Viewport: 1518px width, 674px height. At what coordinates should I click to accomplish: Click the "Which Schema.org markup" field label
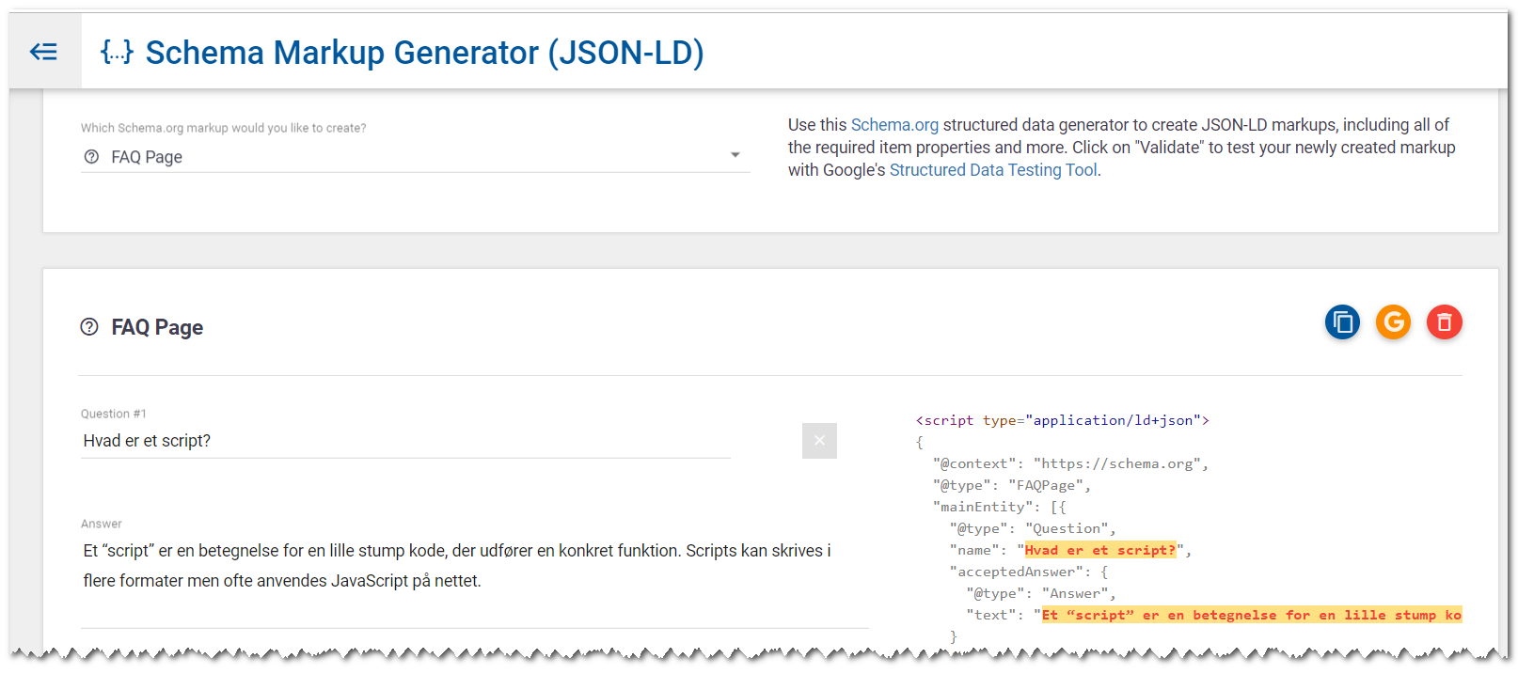[x=223, y=128]
